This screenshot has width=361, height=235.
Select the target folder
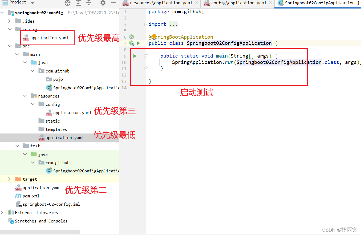click(30, 179)
